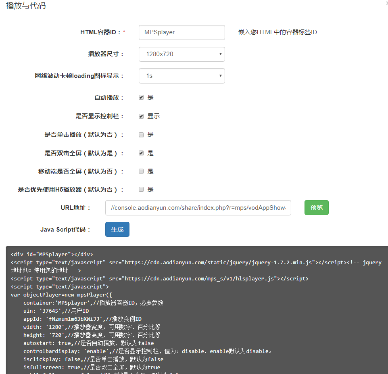Click the hlsplayer.js script tag line
The image size is (388, 374).
(x=160, y=279)
